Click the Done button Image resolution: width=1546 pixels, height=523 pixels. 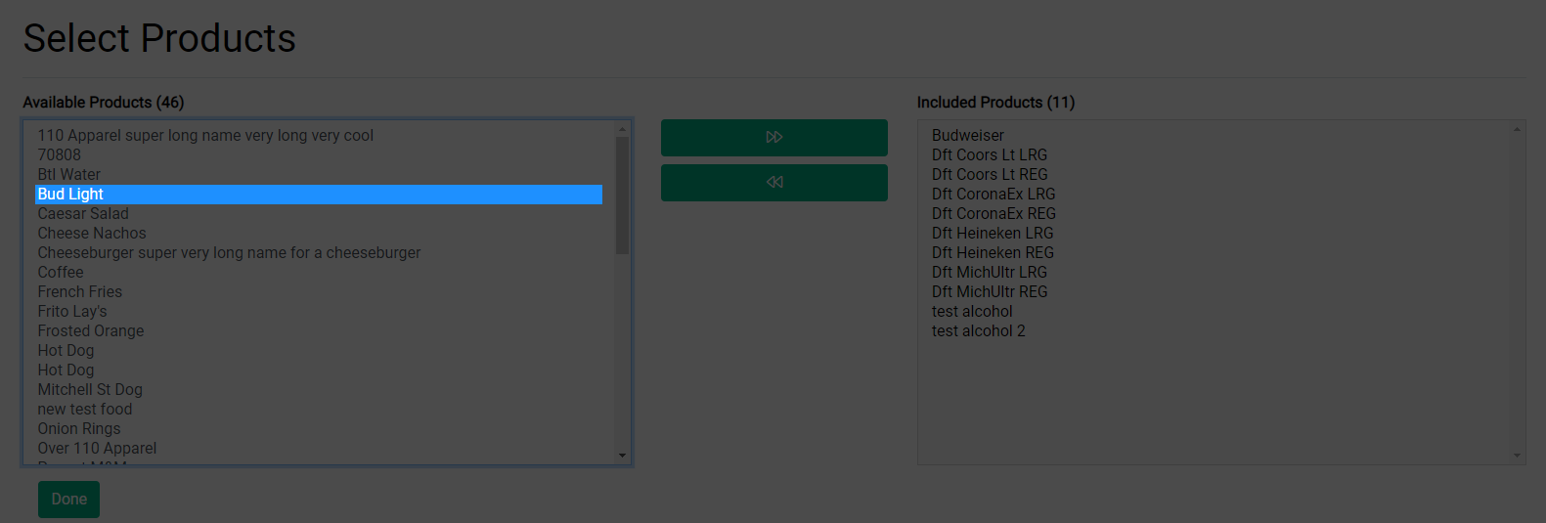point(68,500)
